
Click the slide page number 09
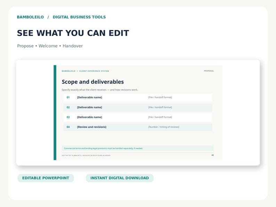[x=213, y=155]
